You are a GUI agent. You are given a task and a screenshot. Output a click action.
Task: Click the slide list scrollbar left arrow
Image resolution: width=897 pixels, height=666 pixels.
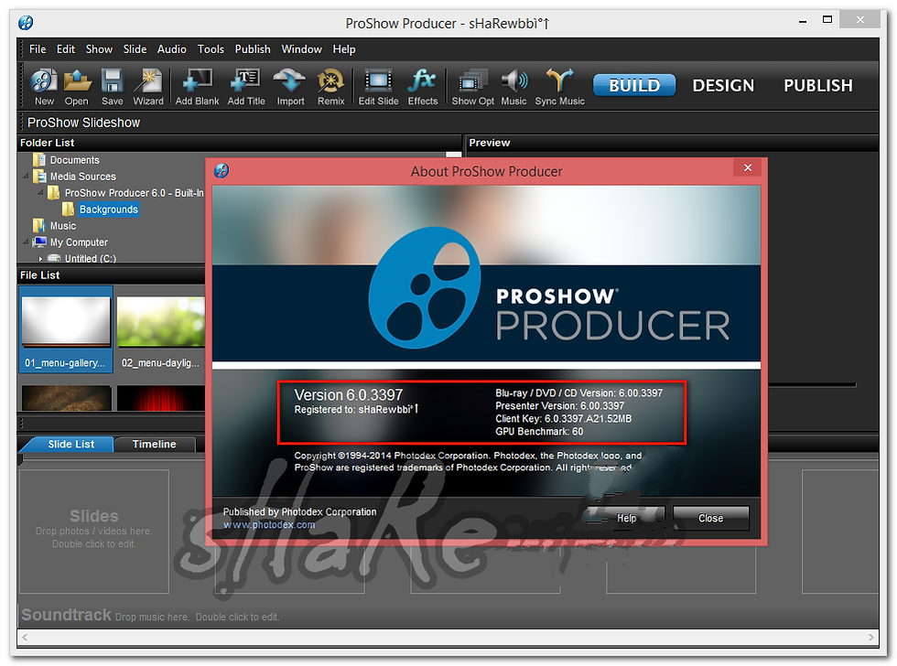(25, 637)
